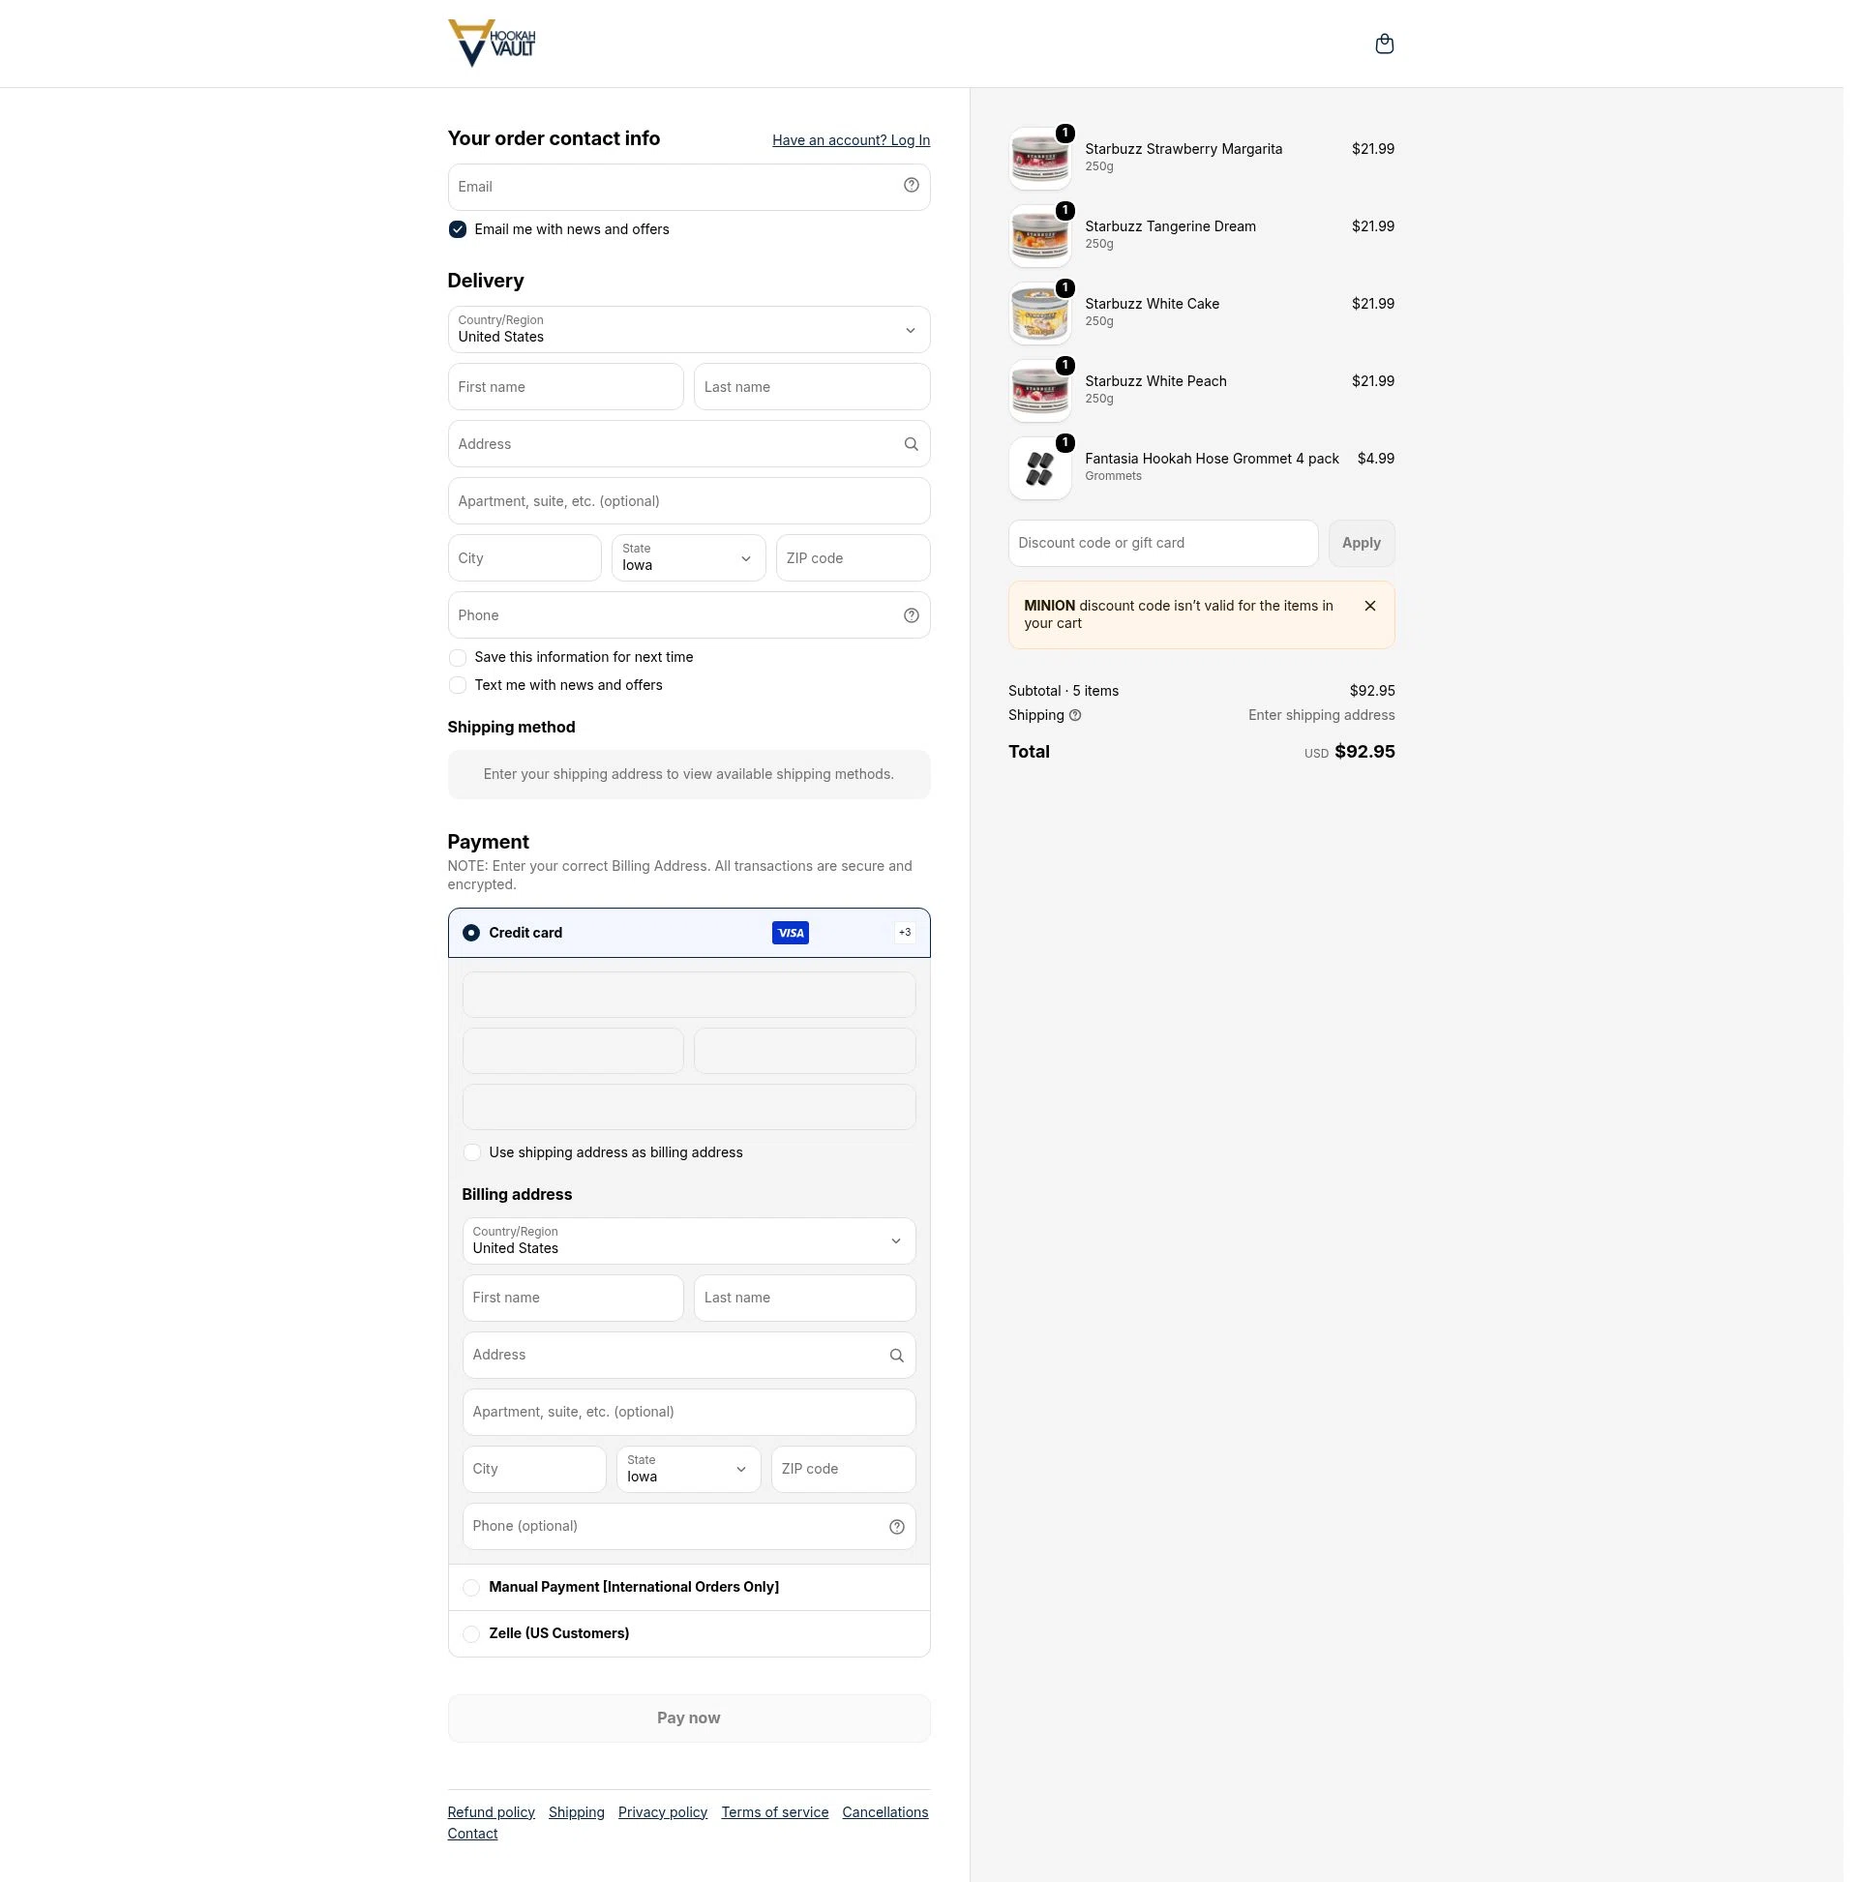The height and width of the screenshot is (1882, 1858).
Task: Open the shopping cart bag icon
Action: 1384,44
